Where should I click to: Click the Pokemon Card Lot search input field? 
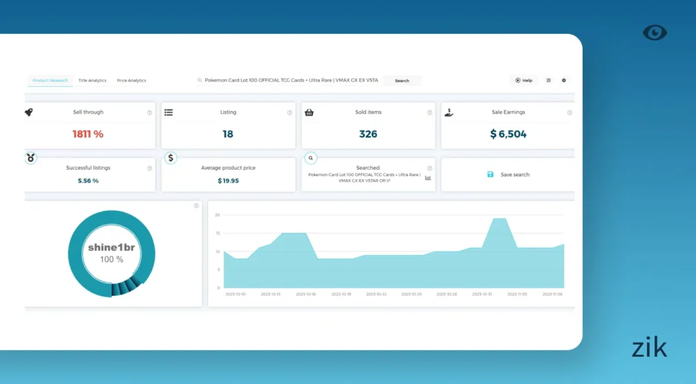(x=289, y=80)
